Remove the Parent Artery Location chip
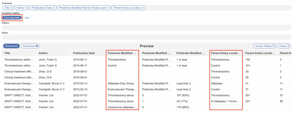 click(143, 8)
